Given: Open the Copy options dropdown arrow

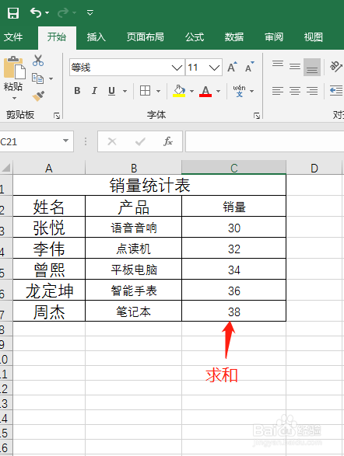Looking at the screenshot, I should click(51, 78).
